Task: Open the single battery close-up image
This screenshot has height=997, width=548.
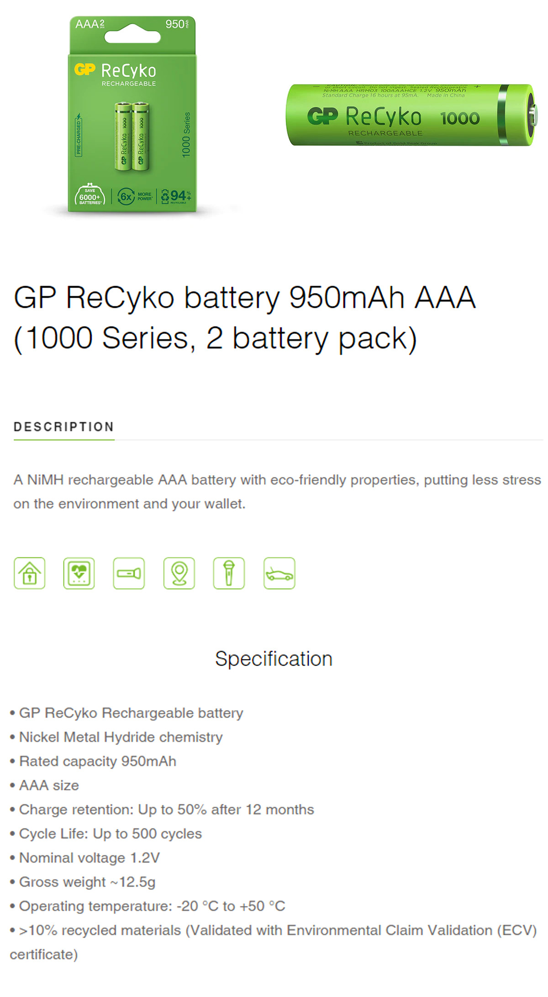Action: [410, 115]
